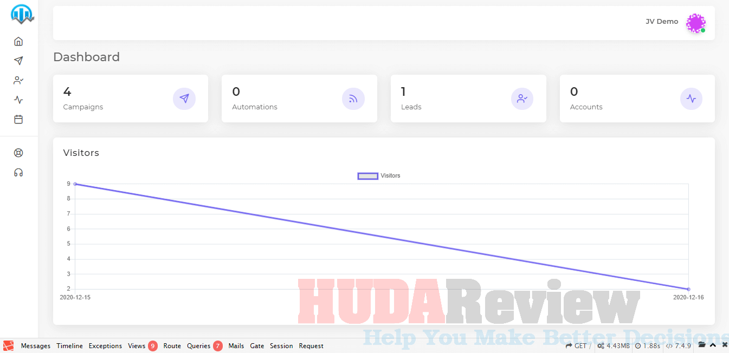Click the 4 Campaigns count card
The height and width of the screenshot is (353, 729).
point(131,99)
